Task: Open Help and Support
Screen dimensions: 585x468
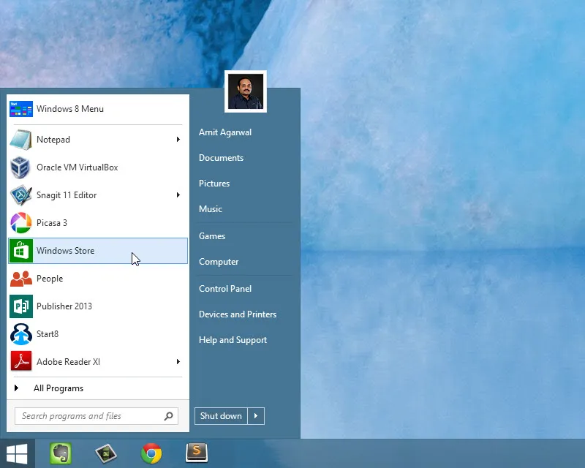Action: point(233,340)
